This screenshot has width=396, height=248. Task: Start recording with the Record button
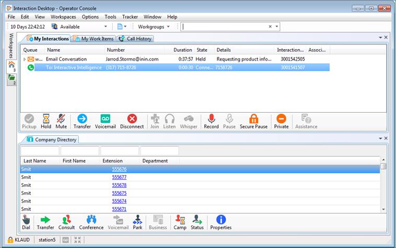click(211, 121)
